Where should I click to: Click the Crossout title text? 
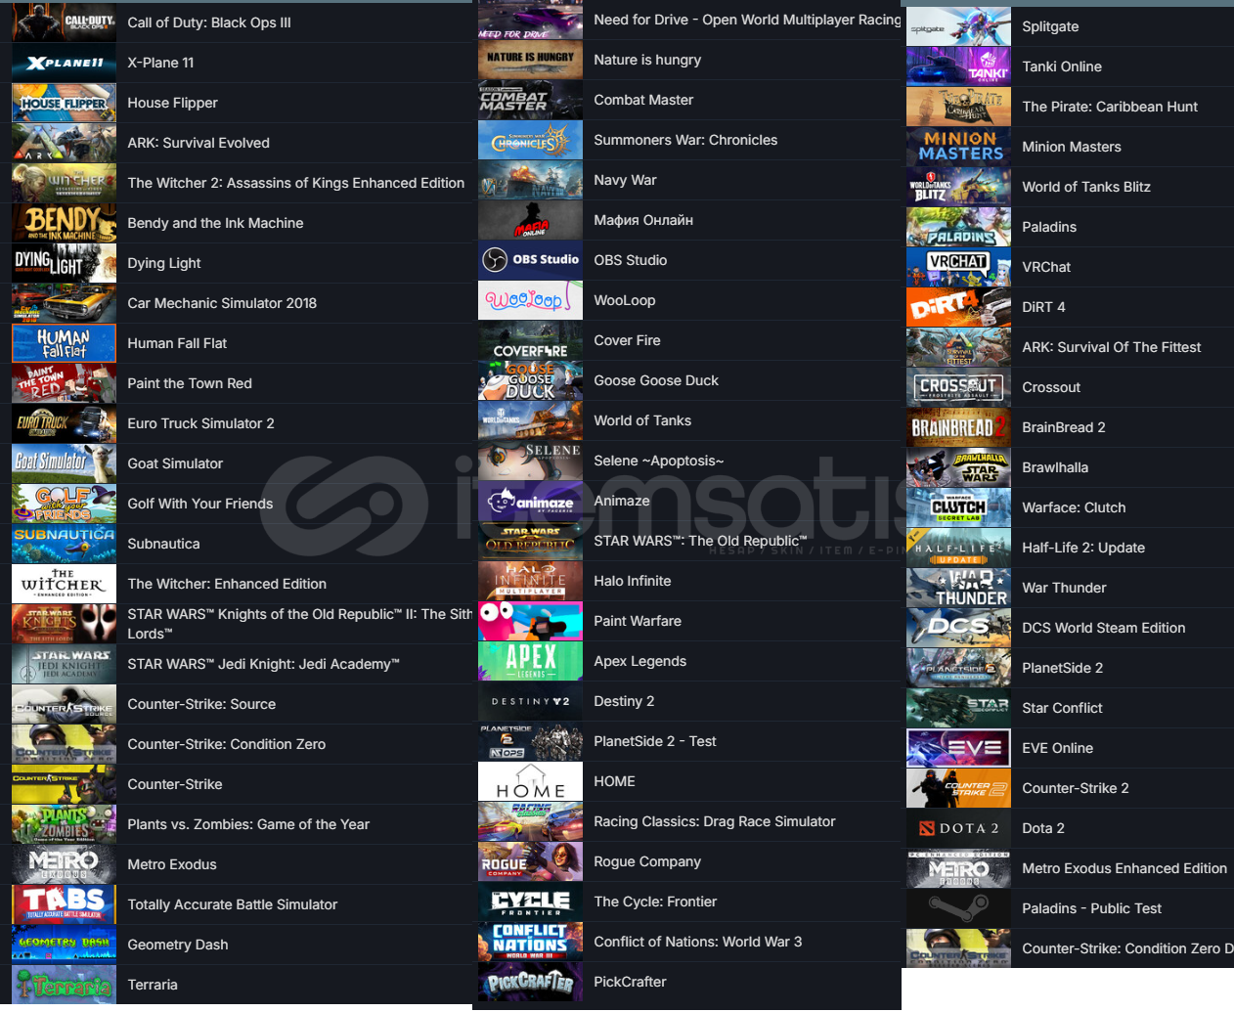tap(1051, 387)
